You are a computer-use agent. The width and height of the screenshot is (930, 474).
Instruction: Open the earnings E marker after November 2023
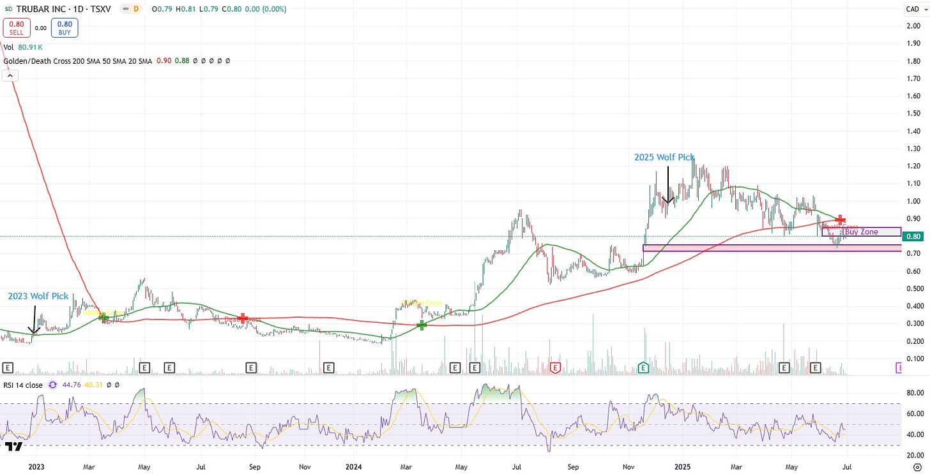tap(328, 367)
